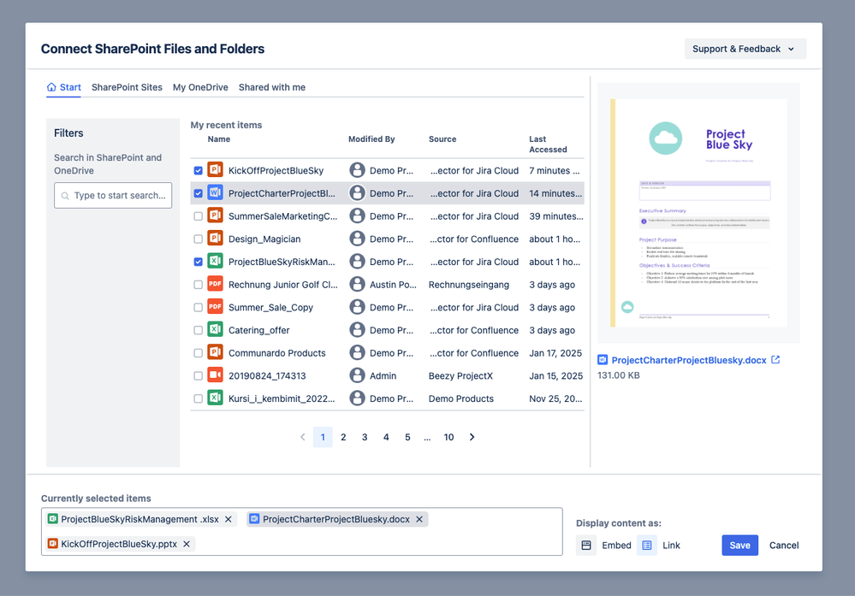The width and height of the screenshot is (855, 596).
Task: Click the Source column header
Action: tap(442, 139)
